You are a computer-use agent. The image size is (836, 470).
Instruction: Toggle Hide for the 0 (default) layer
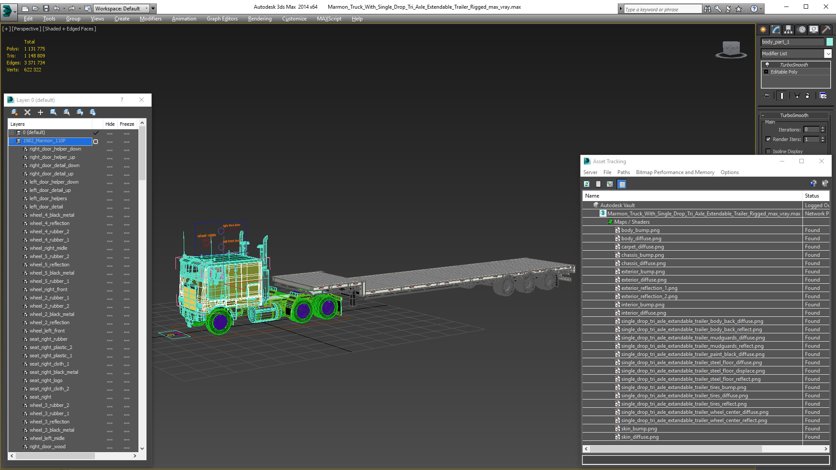pyautogui.click(x=110, y=133)
